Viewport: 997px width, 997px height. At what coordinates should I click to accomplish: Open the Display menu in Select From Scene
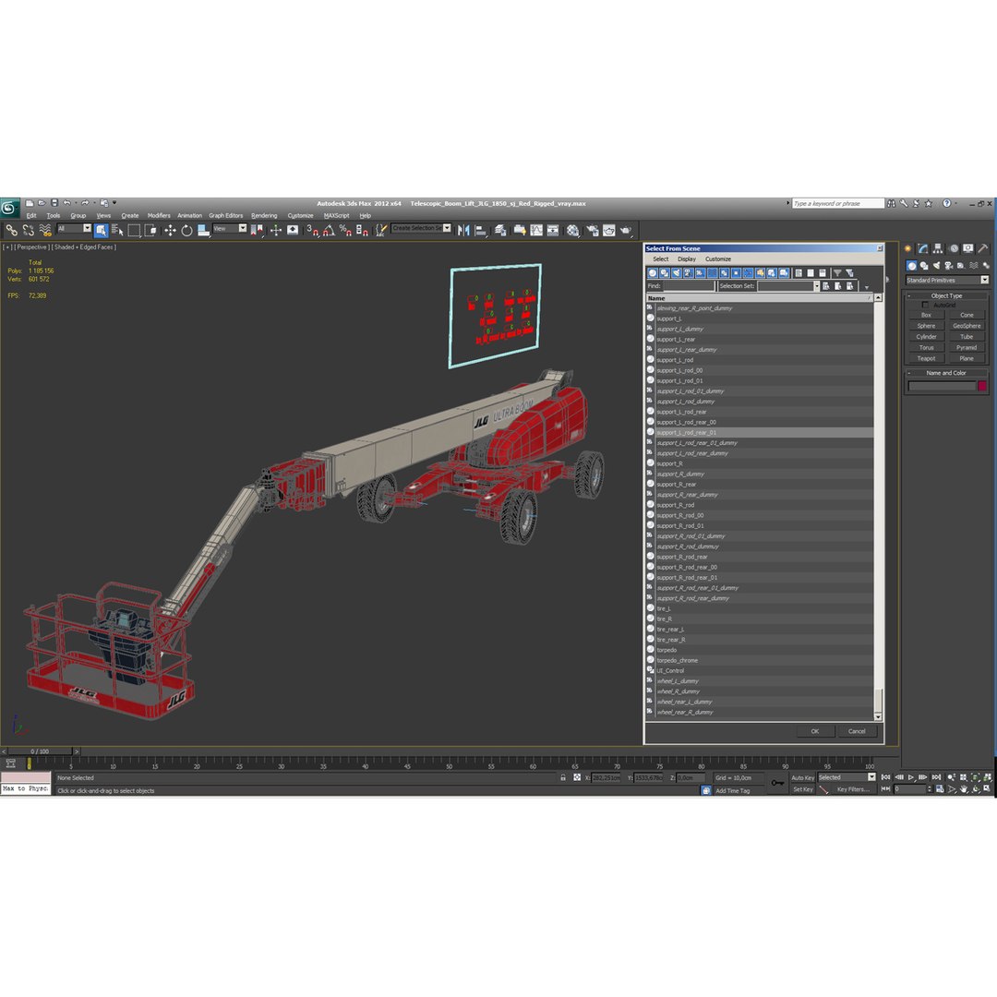687,259
